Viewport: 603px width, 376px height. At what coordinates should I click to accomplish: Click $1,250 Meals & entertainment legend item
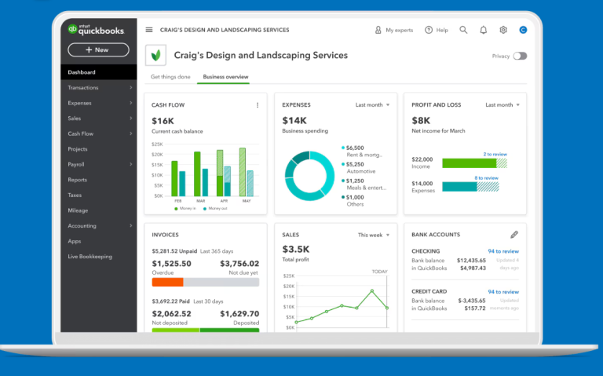click(x=364, y=184)
